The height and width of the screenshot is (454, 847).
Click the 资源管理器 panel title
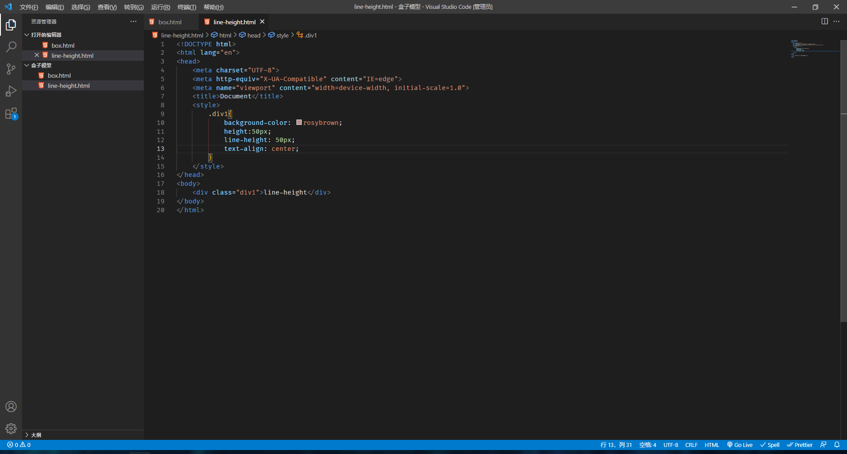click(x=44, y=21)
